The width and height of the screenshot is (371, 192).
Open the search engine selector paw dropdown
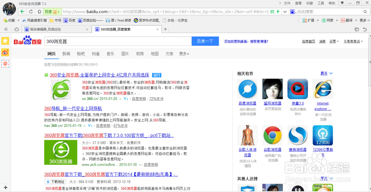(293, 11)
